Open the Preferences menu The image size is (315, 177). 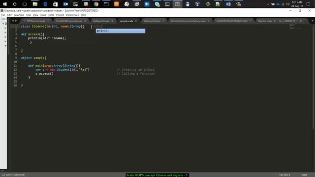click(x=72, y=15)
